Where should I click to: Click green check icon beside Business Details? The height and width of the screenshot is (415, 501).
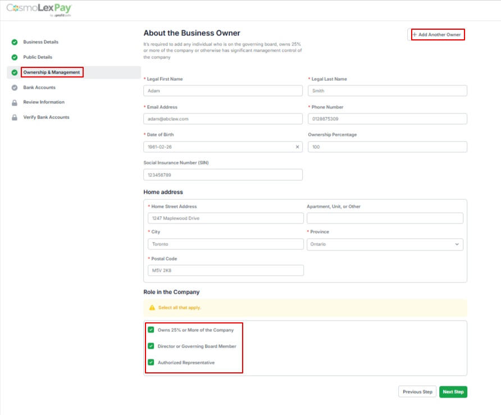(x=15, y=42)
